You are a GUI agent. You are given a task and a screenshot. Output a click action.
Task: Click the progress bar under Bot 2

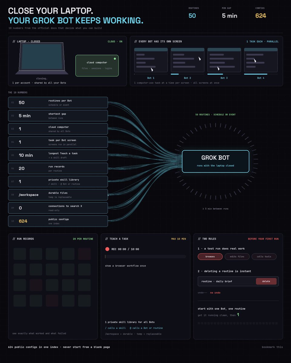188,74
